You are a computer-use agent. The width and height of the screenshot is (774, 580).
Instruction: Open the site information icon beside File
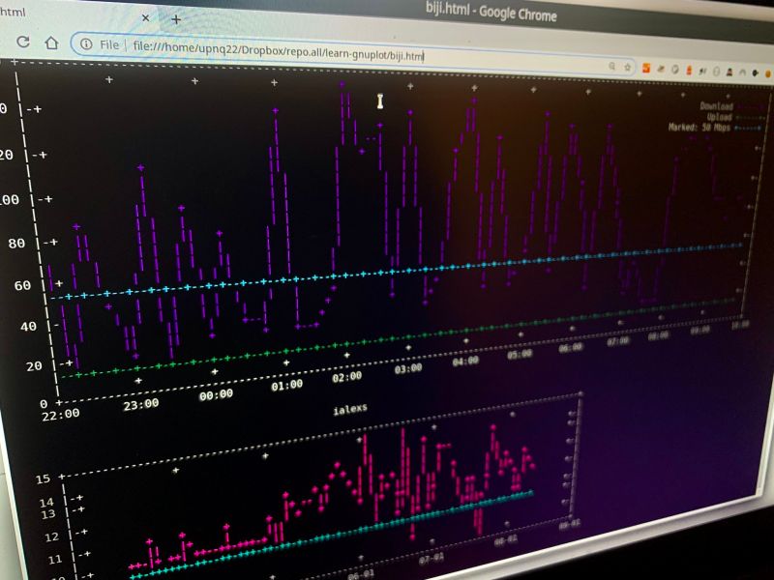86,44
